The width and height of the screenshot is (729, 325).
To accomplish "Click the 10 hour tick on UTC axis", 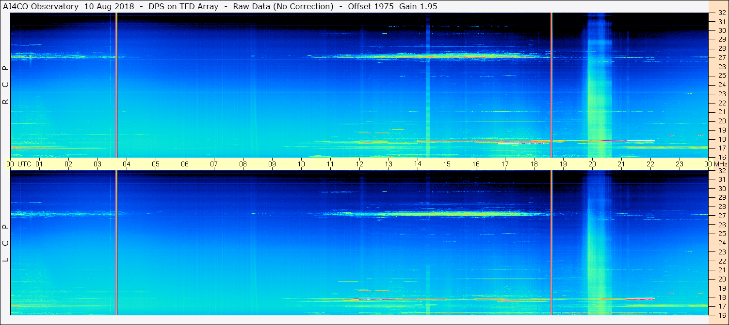I will click(x=301, y=164).
